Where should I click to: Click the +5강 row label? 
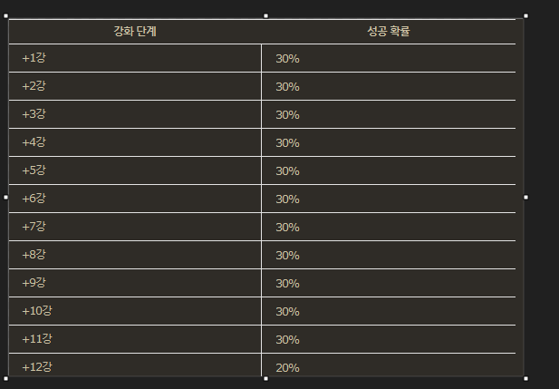[x=34, y=170]
